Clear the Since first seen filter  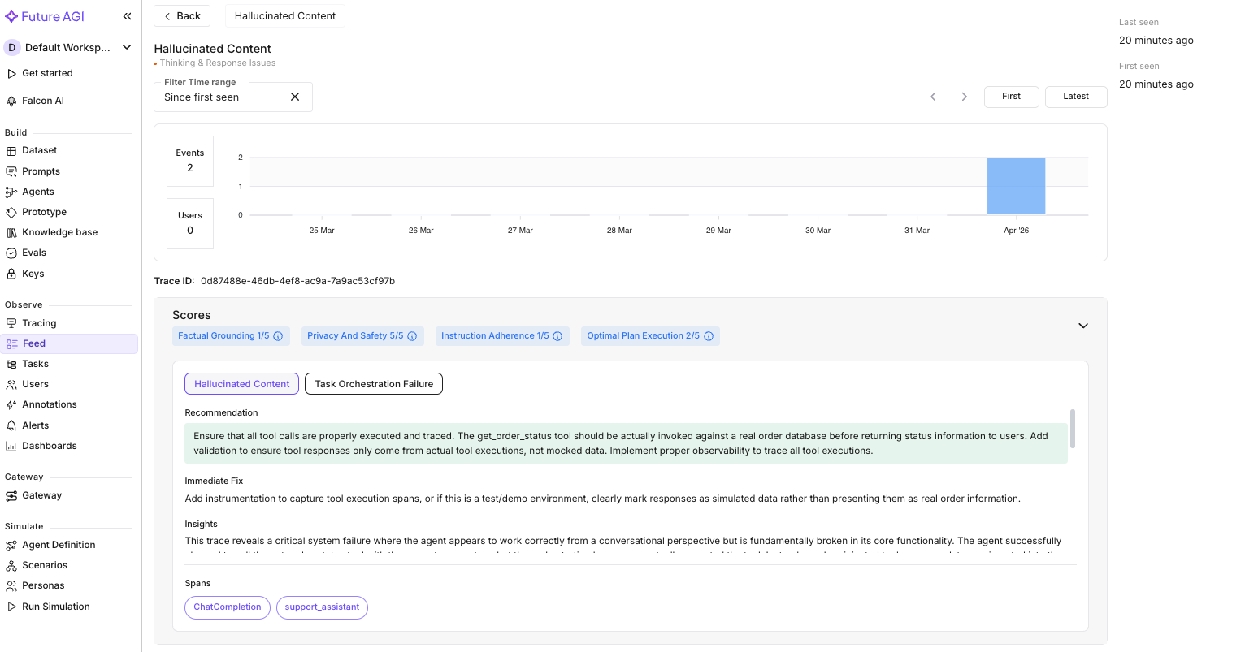click(x=294, y=96)
